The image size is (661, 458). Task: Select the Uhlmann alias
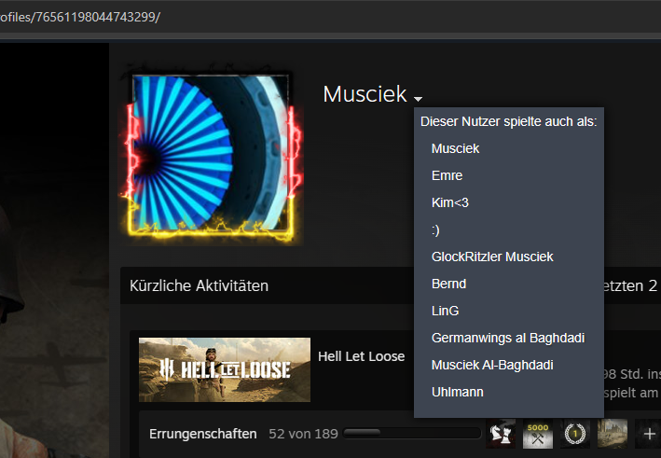pos(458,392)
